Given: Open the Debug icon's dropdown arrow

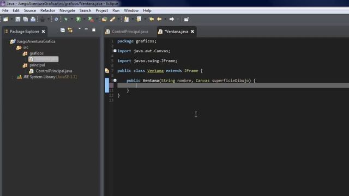Looking at the screenshot, I should 71,20.
